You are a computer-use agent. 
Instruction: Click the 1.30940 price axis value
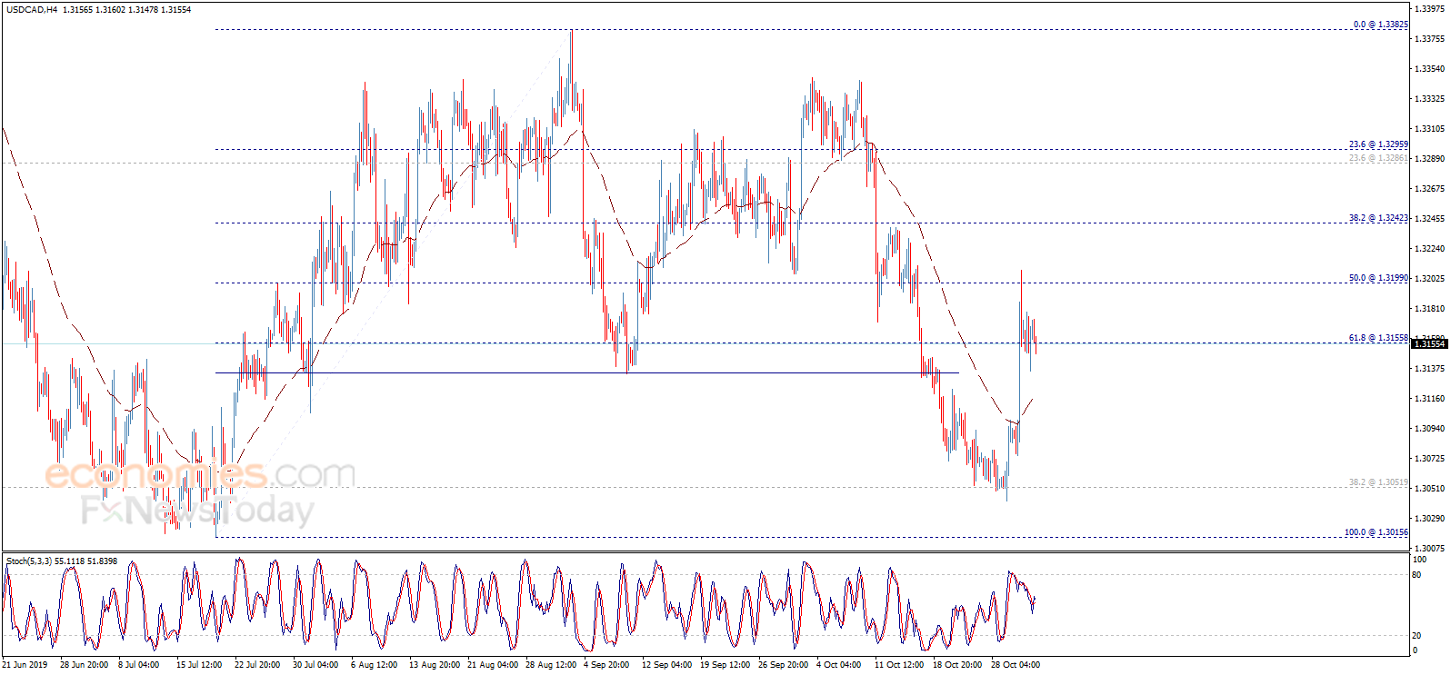1430,429
